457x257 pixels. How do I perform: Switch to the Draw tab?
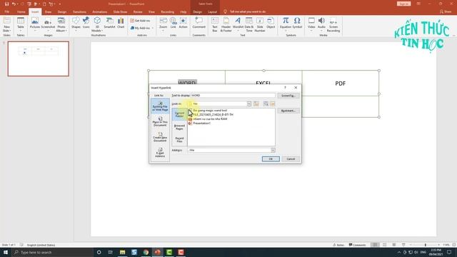click(x=48, y=11)
